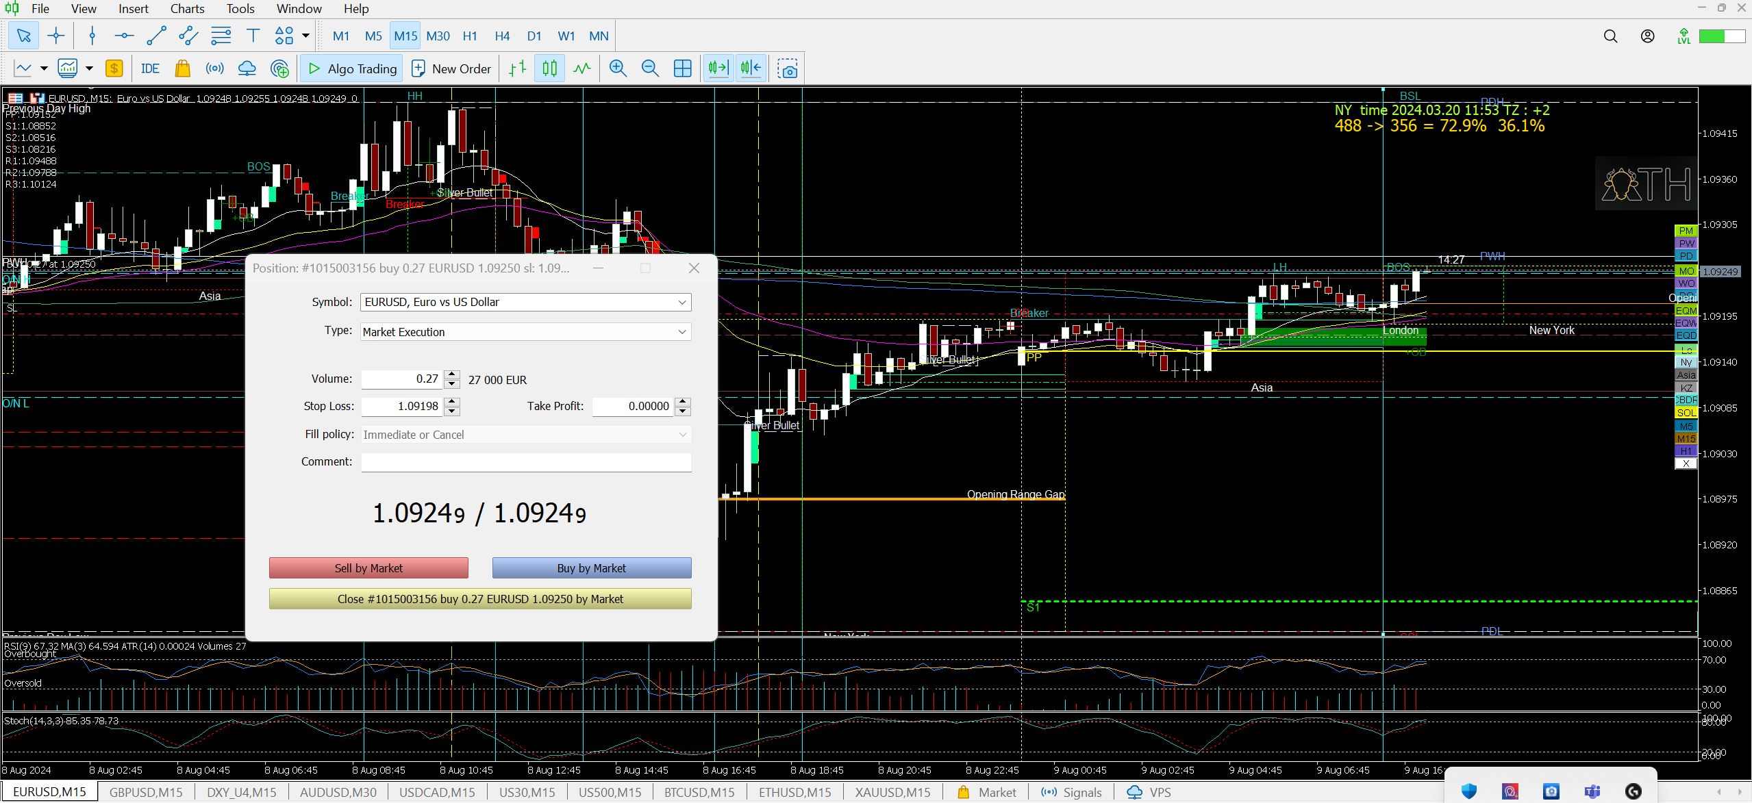This screenshot has height=803, width=1752.
Task: Open the tile windows grid icon
Action: coord(682,68)
